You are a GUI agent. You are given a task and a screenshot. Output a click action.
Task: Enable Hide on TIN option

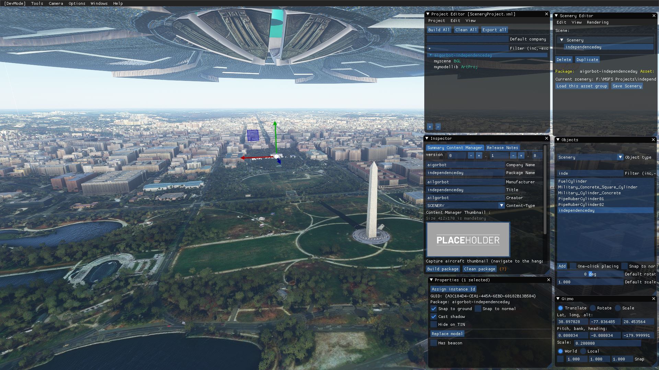pos(434,324)
